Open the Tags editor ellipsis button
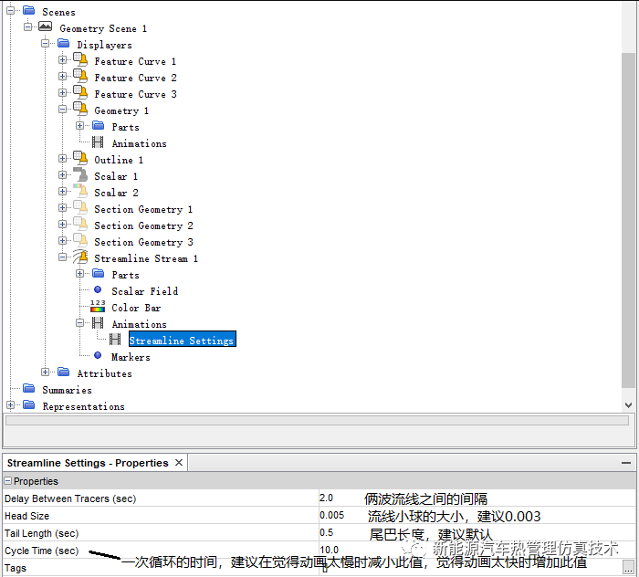639x577 pixels. click(x=628, y=566)
